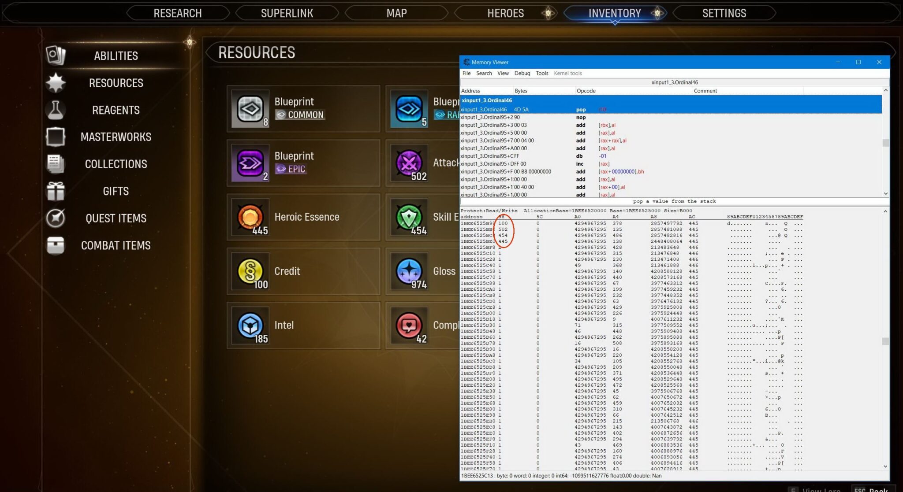This screenshot has height=492, width=903.
Task: Click the Address column header
Action: pos(470,91)
